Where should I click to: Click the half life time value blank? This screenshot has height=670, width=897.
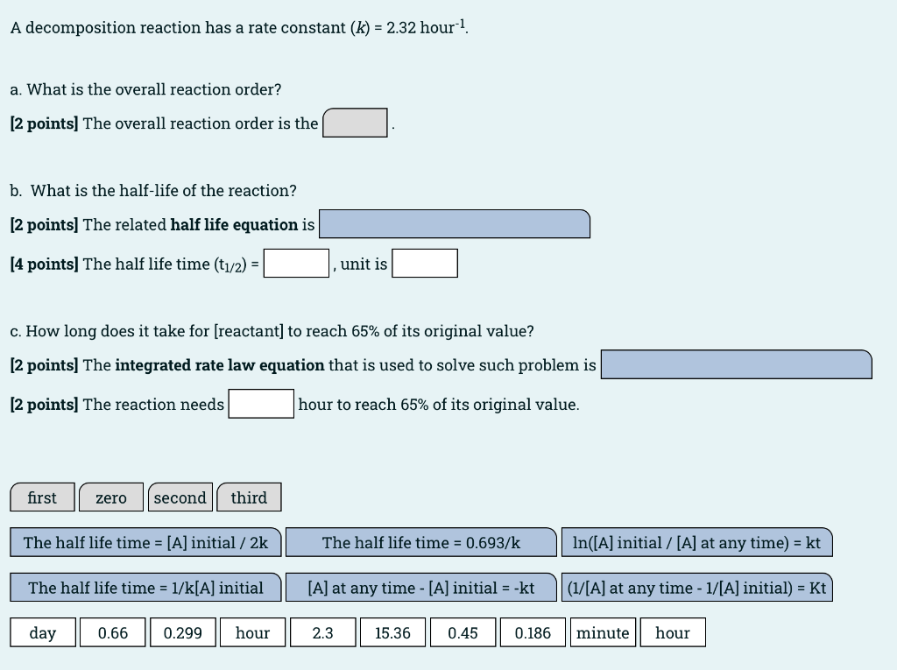[296, 264]
